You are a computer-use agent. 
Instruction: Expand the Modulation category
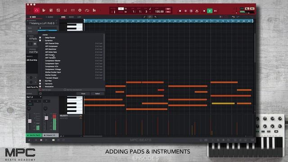pyautogui.click(x=40, y=86)
